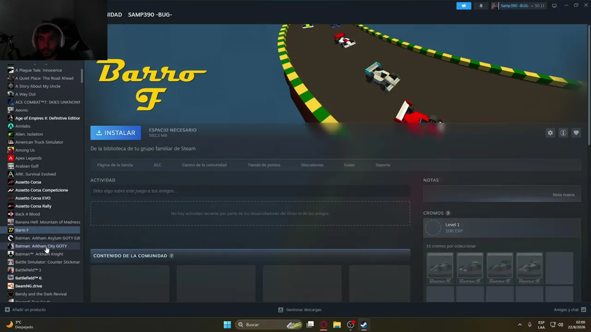Click Añadir un producto
591x332 pixels.
(x=29, y=310)
